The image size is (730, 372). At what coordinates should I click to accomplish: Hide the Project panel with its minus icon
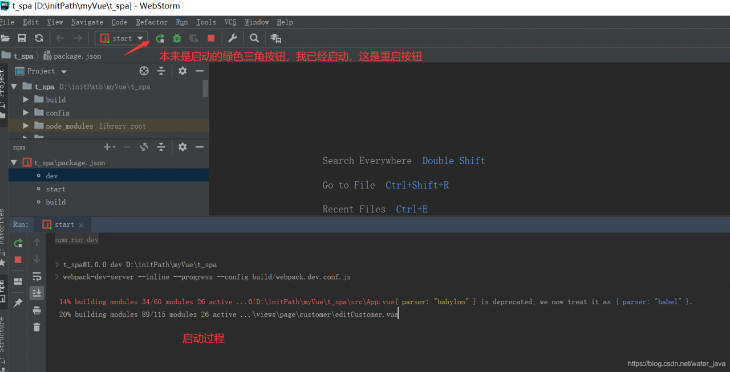tap(200, 71)
